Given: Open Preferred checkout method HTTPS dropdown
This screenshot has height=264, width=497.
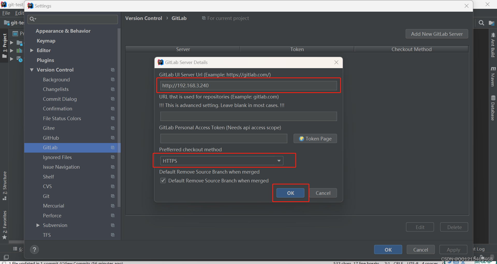Looking at the screenshot, I should click(222, 161).
